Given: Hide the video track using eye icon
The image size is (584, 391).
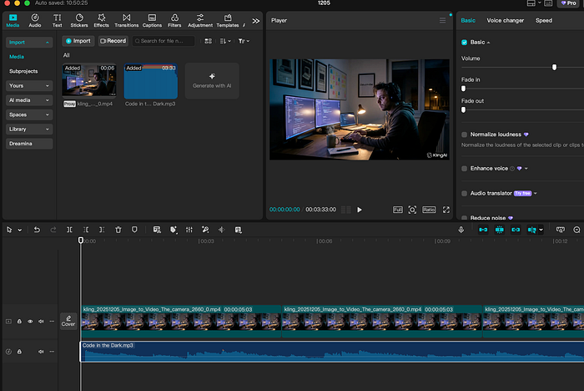Looking at the screenshot, I should 30,321.
